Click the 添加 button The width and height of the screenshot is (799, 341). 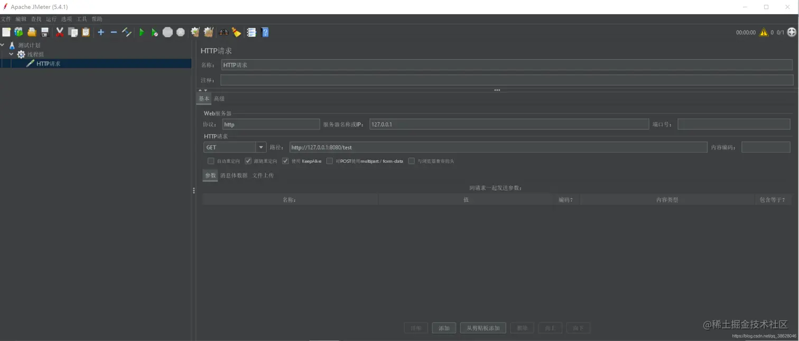click(x=444, y=328)
